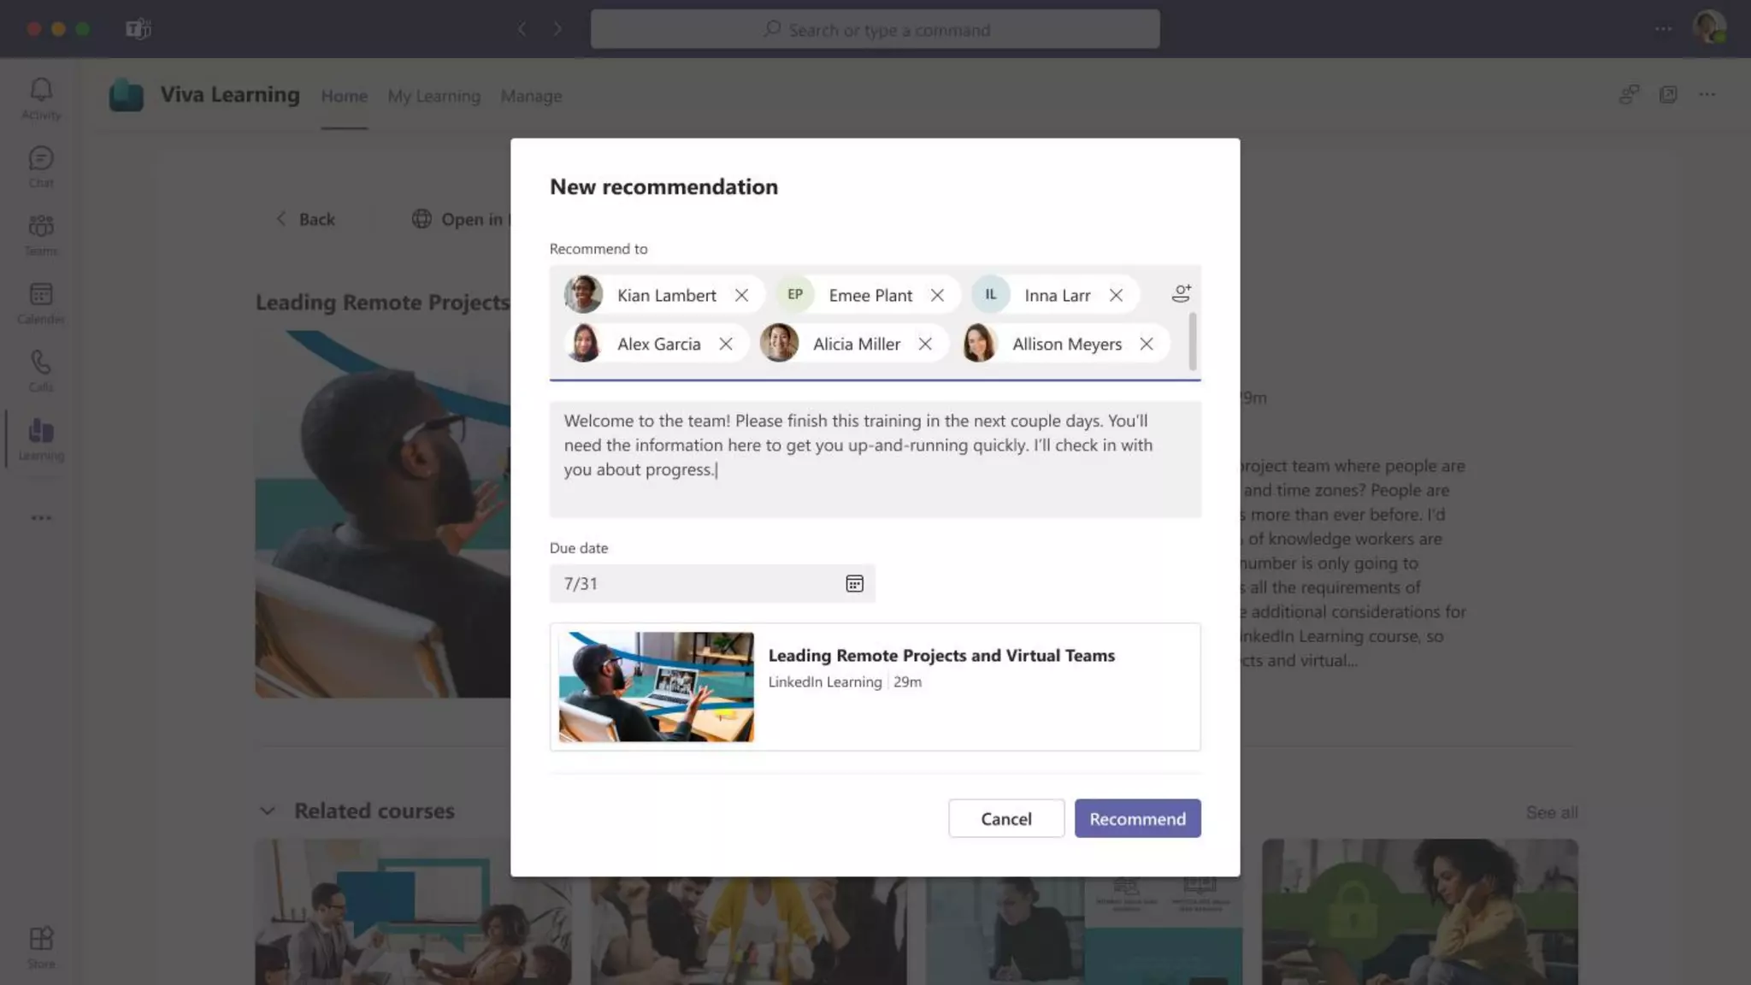The height and width of the screenshot is (985, 1751).
Task: Remove Kian Lambert from recipients
Action: pos(741,295)
